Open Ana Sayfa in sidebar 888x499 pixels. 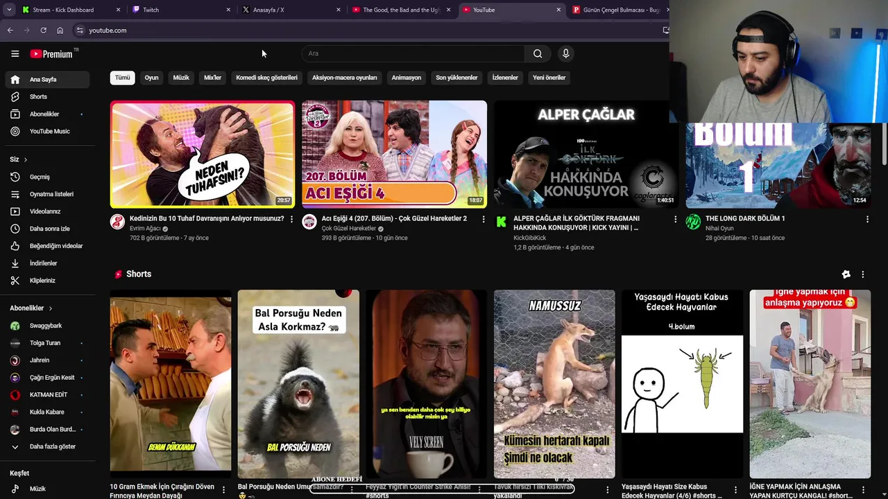47,80
